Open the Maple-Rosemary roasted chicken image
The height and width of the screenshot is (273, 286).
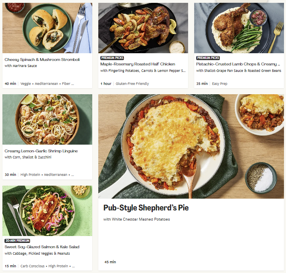(x=143, y=28)
